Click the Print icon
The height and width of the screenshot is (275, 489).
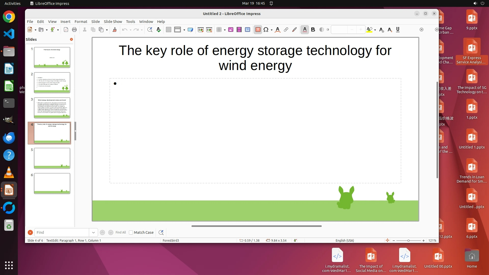click(74, 30)
